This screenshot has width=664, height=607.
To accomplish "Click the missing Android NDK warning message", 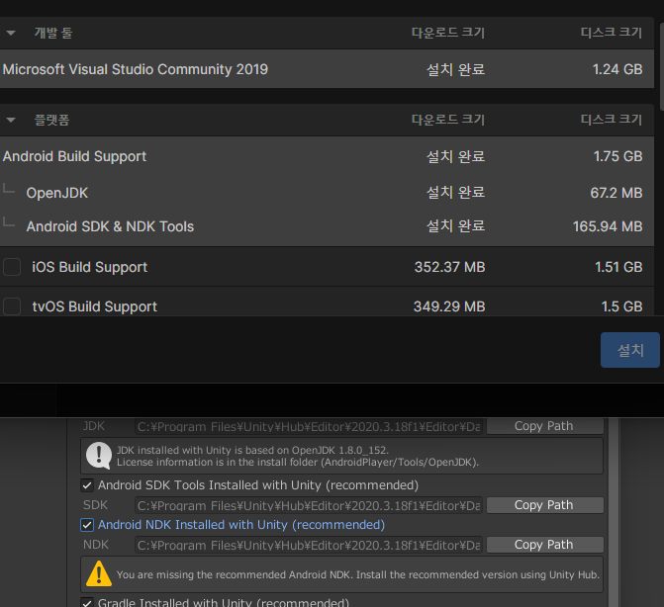I will pos(358,574).
